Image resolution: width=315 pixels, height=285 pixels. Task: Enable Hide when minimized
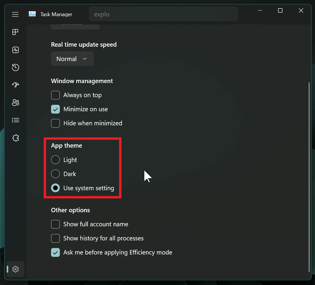[55, 123]
